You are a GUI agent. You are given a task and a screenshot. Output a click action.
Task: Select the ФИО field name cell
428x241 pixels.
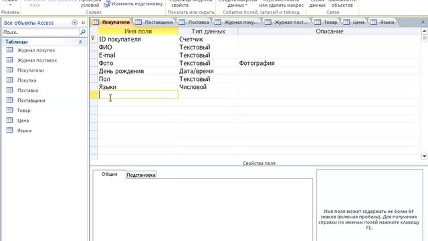(138, 48)
